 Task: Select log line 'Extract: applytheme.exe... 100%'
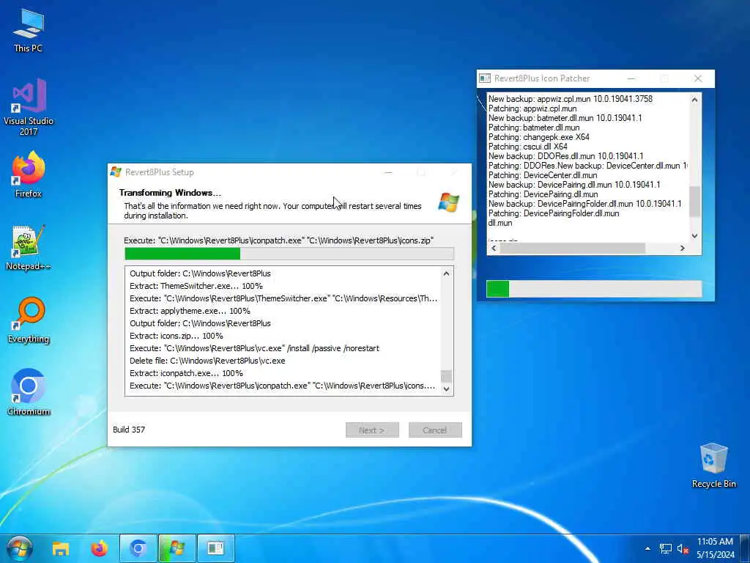tap(190, 311)
